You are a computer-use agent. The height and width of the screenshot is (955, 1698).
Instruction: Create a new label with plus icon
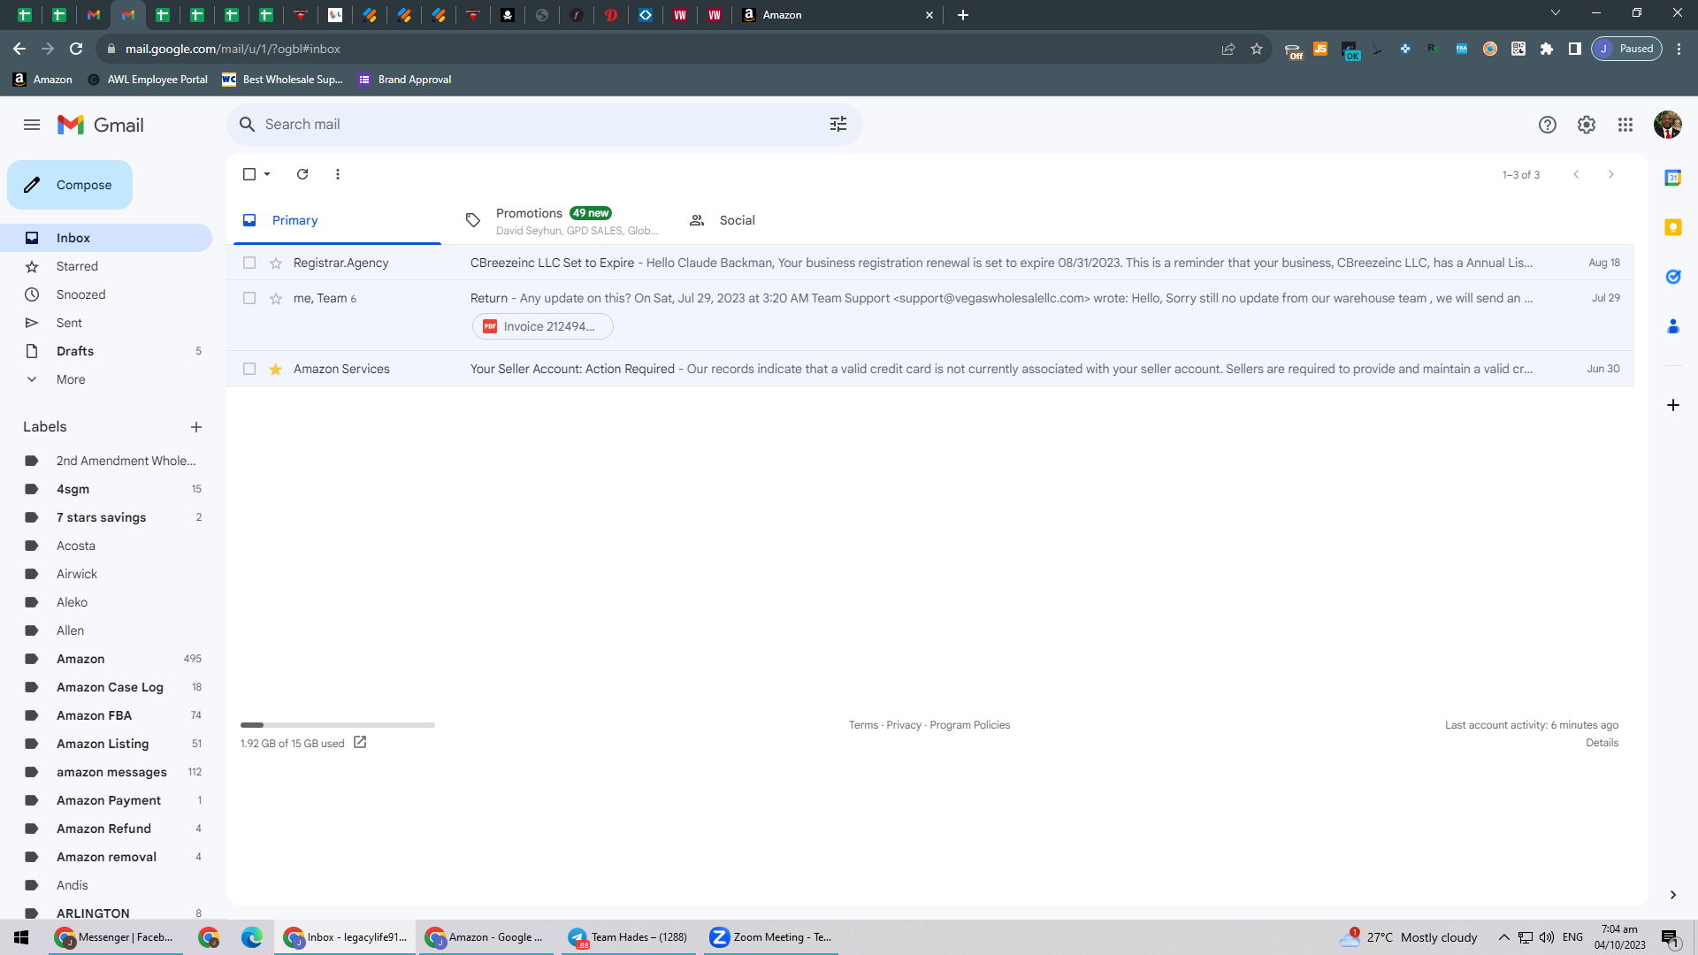point(196,427)
